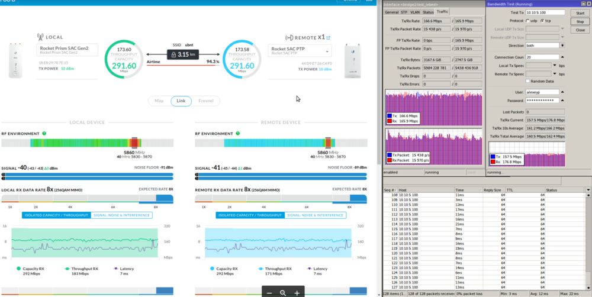Click the magnifier zoom reset icon
The height and width of the screenshot is (297, 592).
[x=283, y=293]
